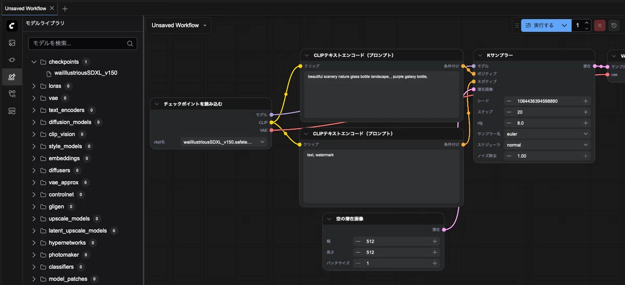The width and height of the screenshot is (625, 285).
Task: Decrease the run count with its down arrow
Action: pos(587,28)
